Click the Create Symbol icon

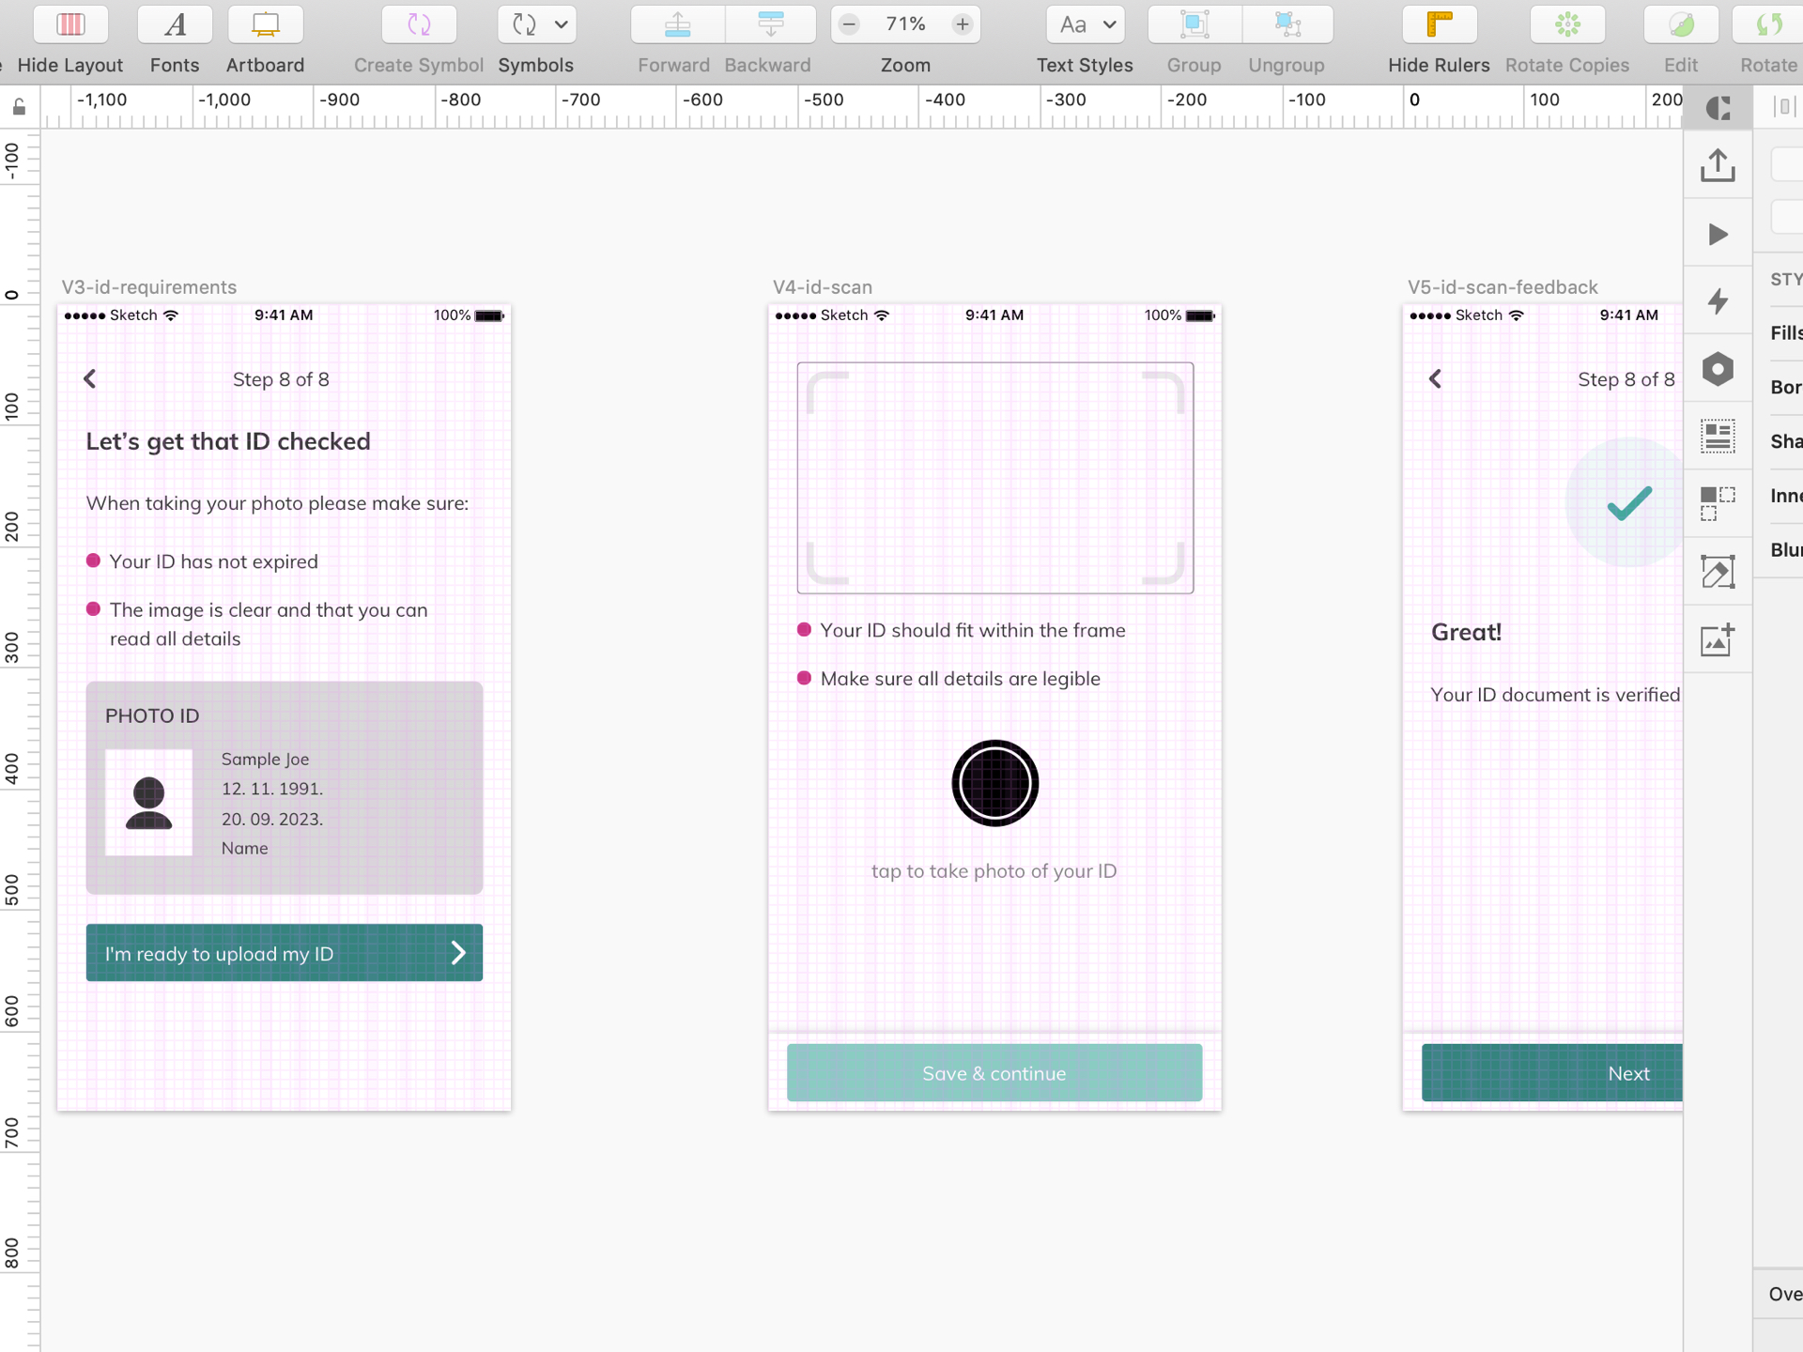tap(419, 24)
